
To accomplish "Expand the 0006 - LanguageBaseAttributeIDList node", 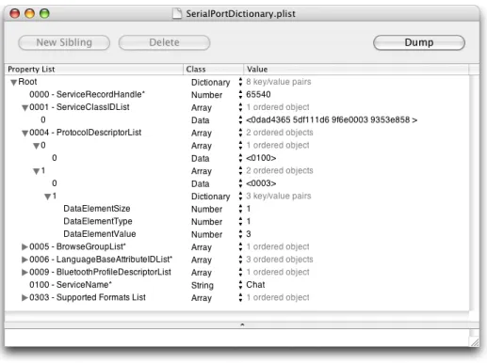I will (x=24, y=260).
